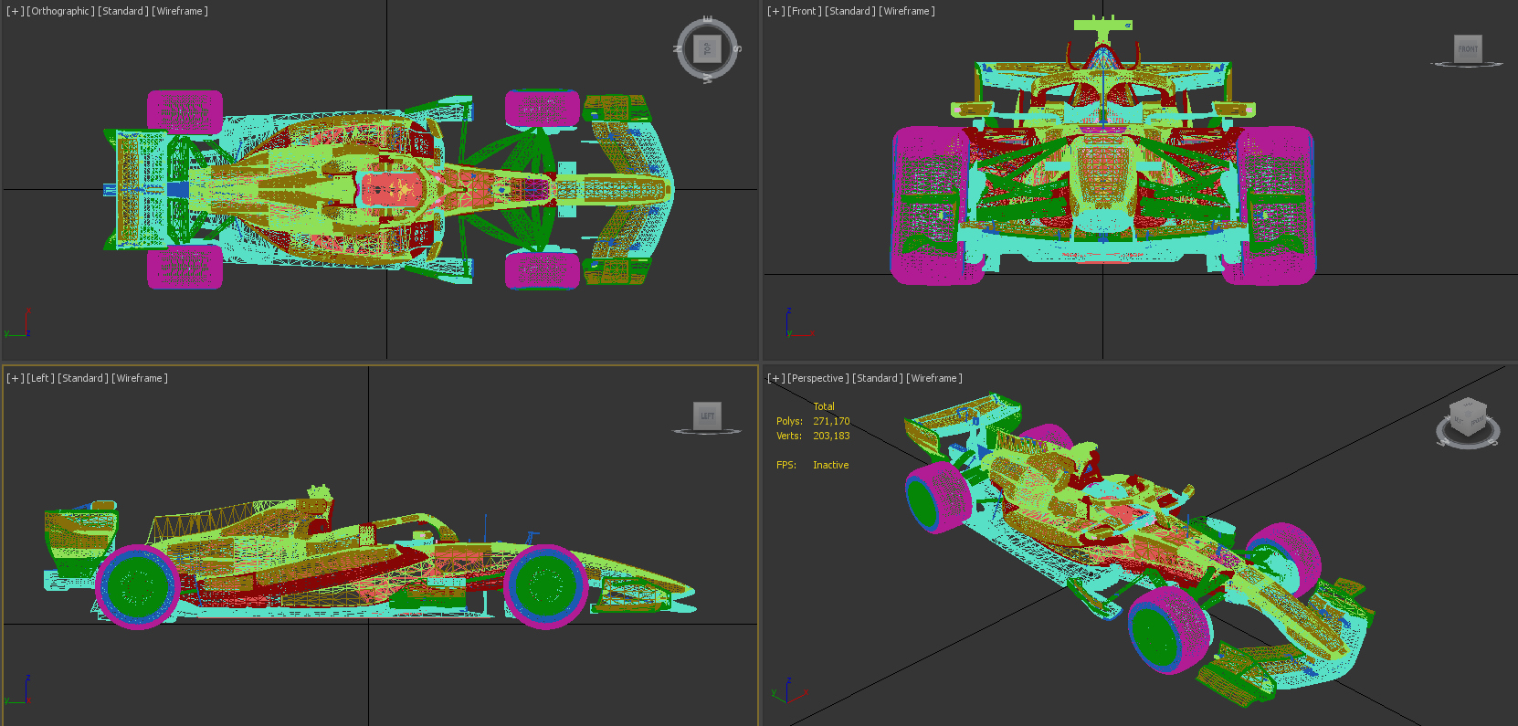
Task: Click the ViewCube in the Perspective viewport
Action: 1468,419
